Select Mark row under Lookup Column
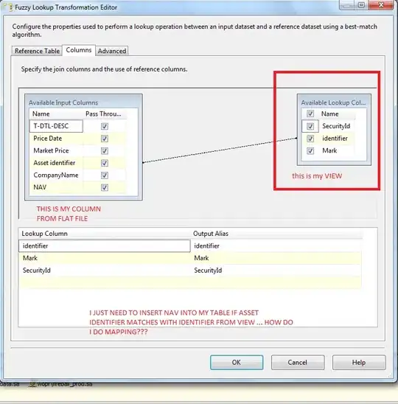The width and height of the screenshot is (398, 404). (105, 258)
